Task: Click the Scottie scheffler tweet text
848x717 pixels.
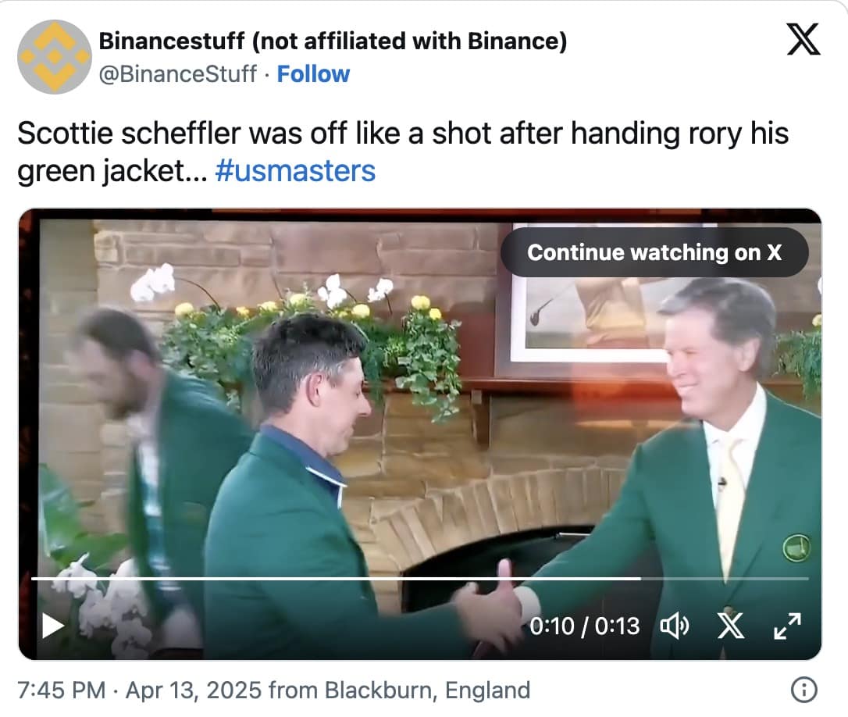Action: 402,134
